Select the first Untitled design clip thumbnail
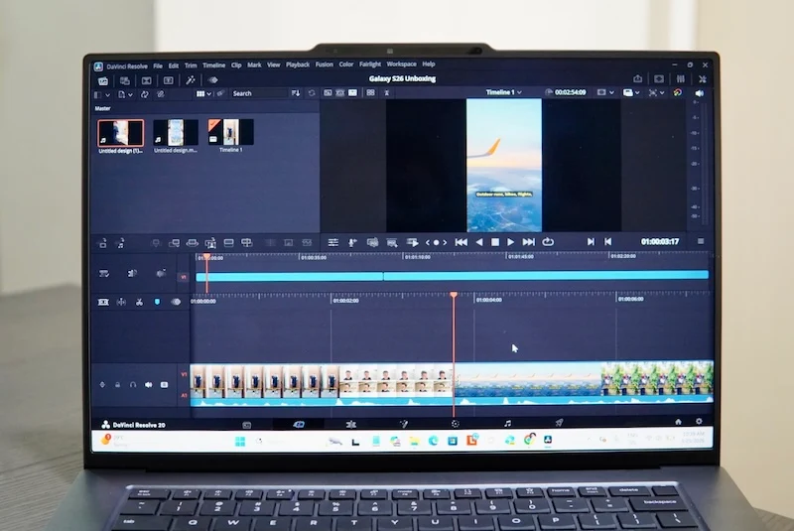The image size is (794, 531). click(120, 133)
